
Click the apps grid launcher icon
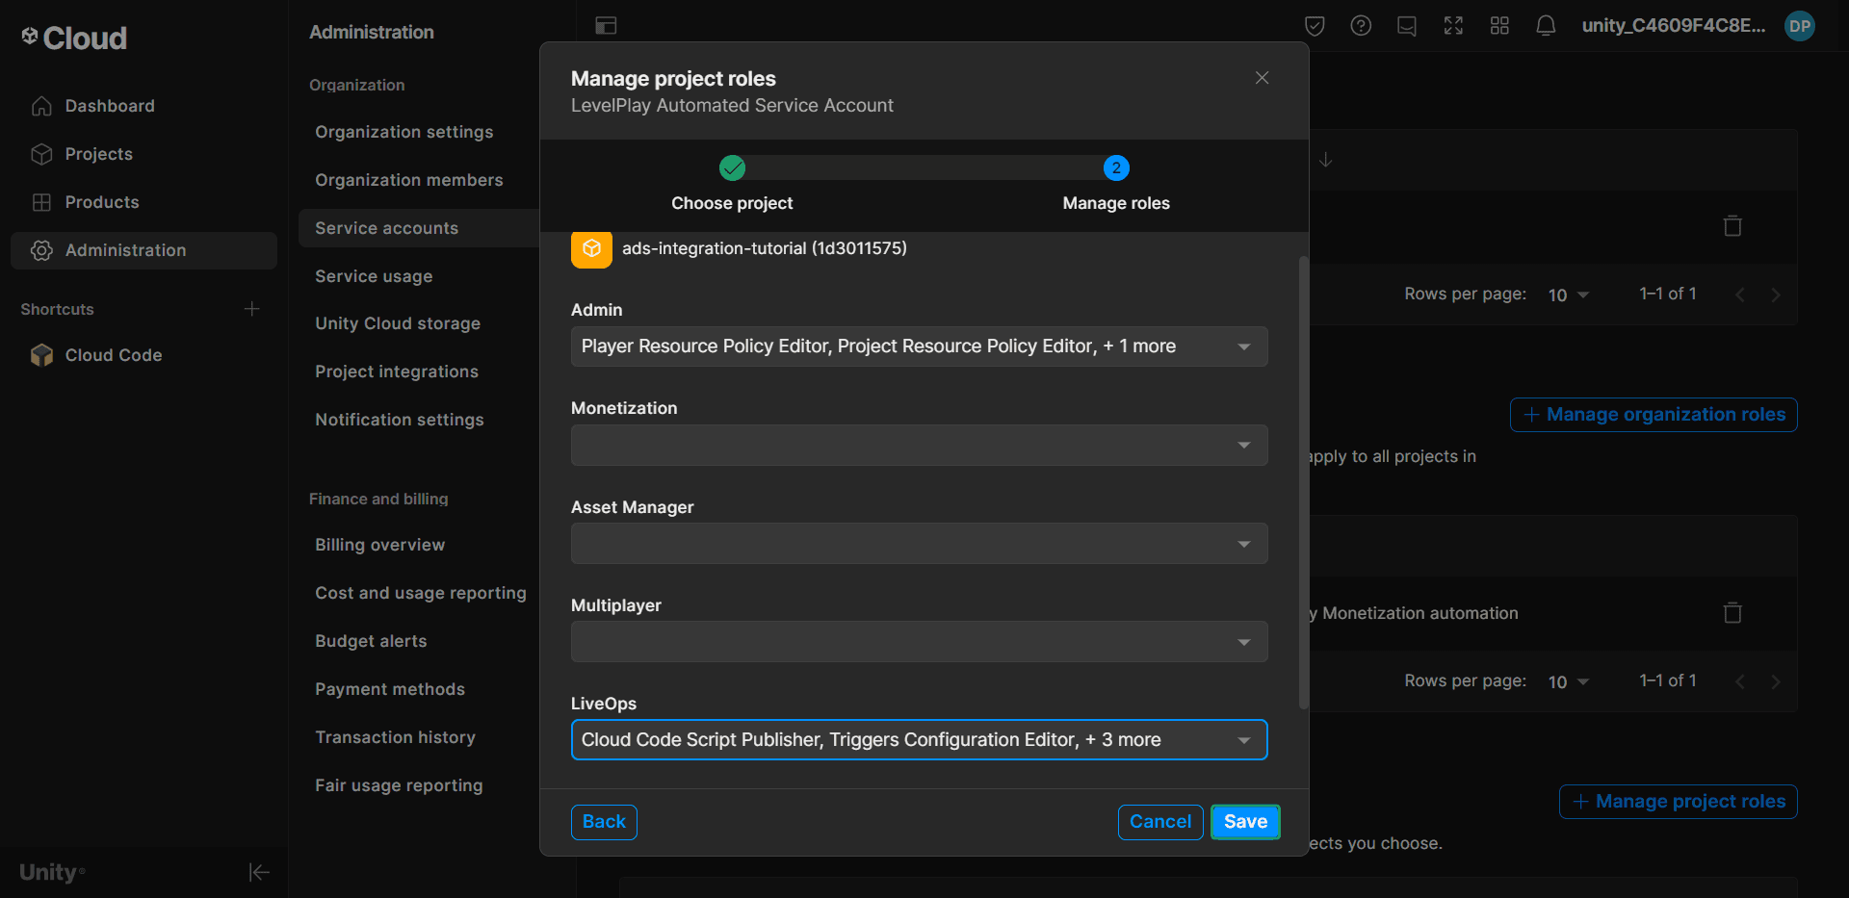[x=1499, y=26]
